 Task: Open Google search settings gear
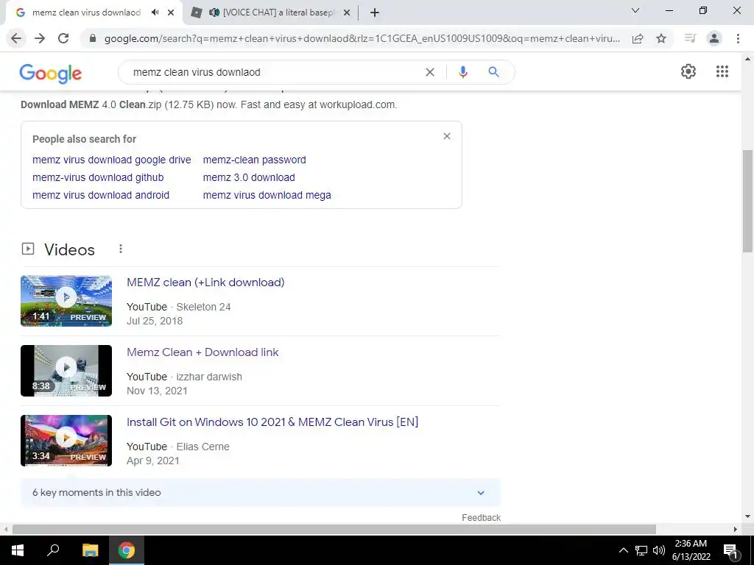pos(688,71)
